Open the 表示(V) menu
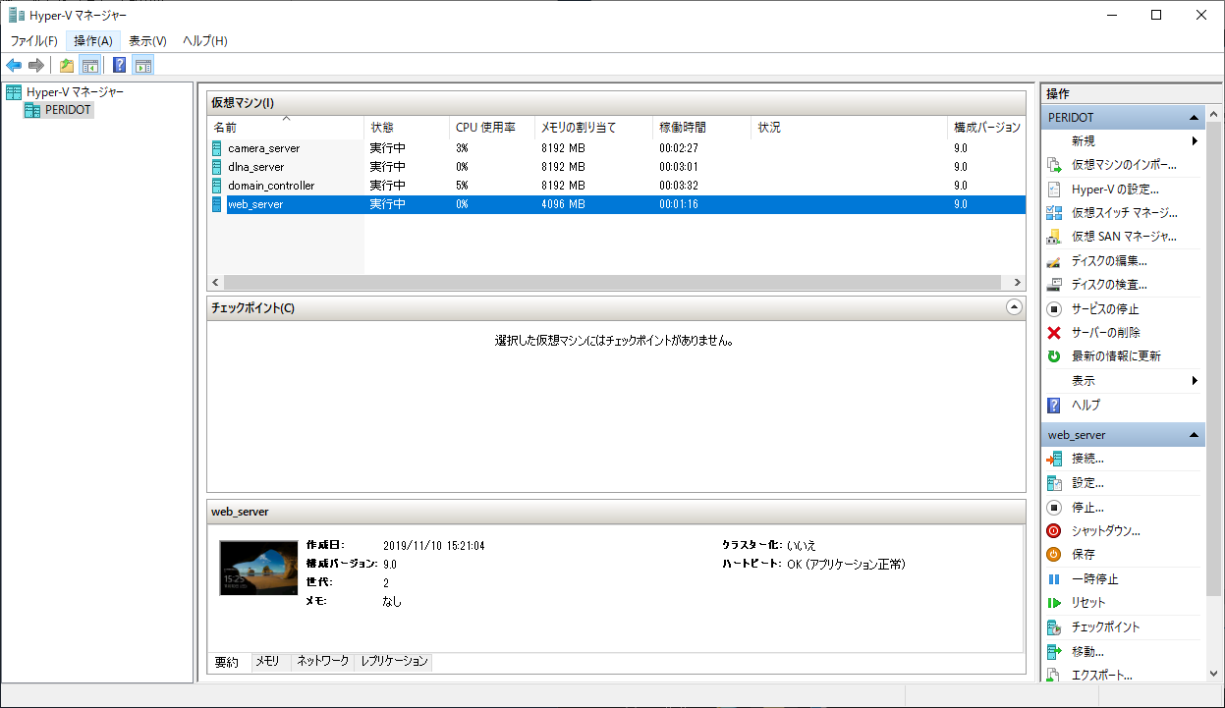The width and height of the screenshot is (1225, 708). [x=148, y=40]
